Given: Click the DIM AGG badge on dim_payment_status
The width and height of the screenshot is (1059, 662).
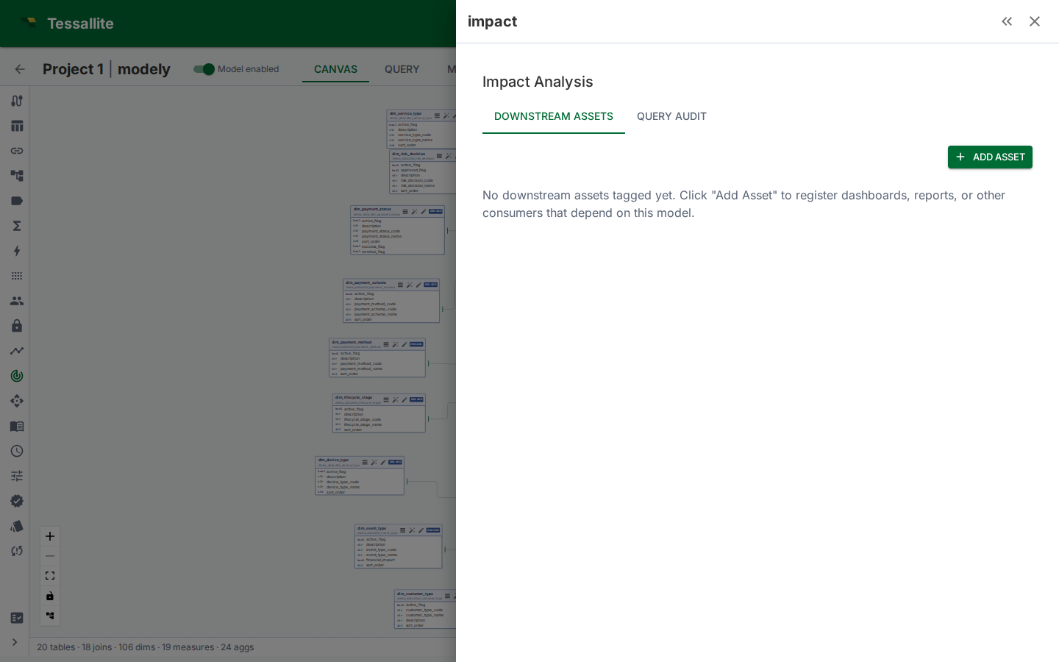Looking at the screenshot, I should pos(436,211).
